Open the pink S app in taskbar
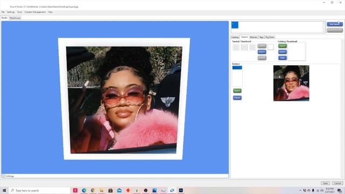 click(x=75, y=190)
